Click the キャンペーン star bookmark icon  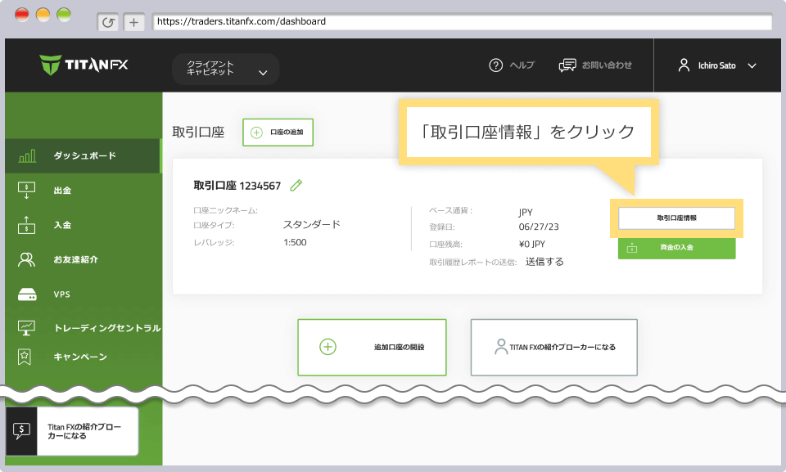(25, 357)
